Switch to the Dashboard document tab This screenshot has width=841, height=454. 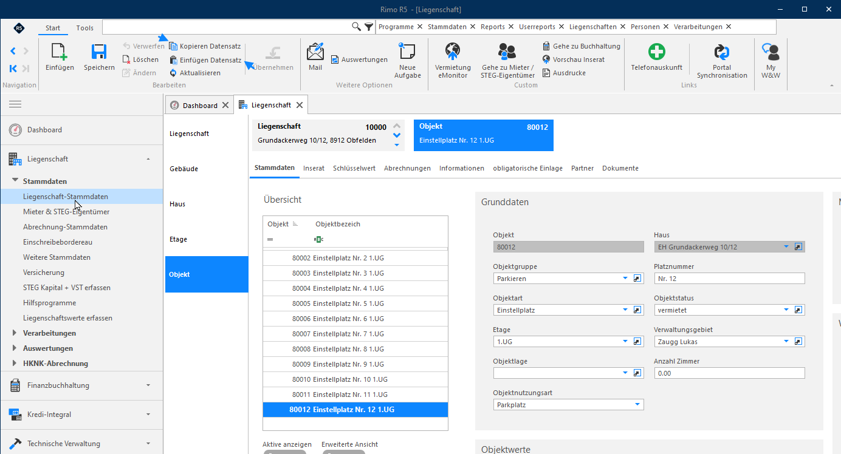click(200, 105)
